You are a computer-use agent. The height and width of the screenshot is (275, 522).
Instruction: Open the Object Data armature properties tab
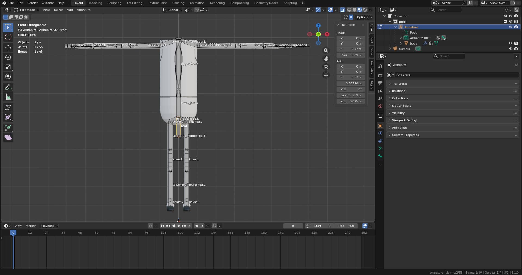(380, 149)
